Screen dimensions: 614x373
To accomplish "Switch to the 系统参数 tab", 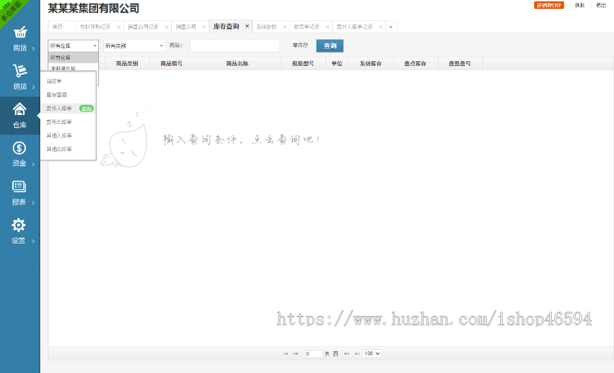I will coord(266,27).
